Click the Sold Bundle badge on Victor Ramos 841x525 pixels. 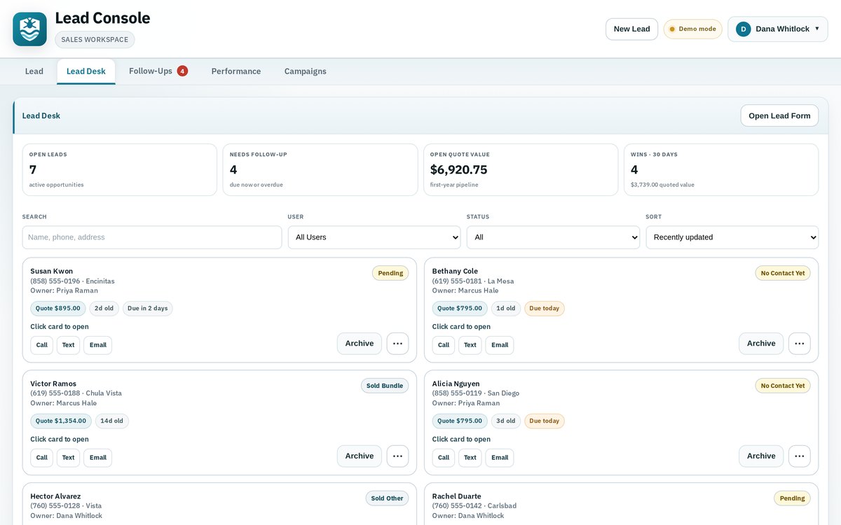(385, 386)
